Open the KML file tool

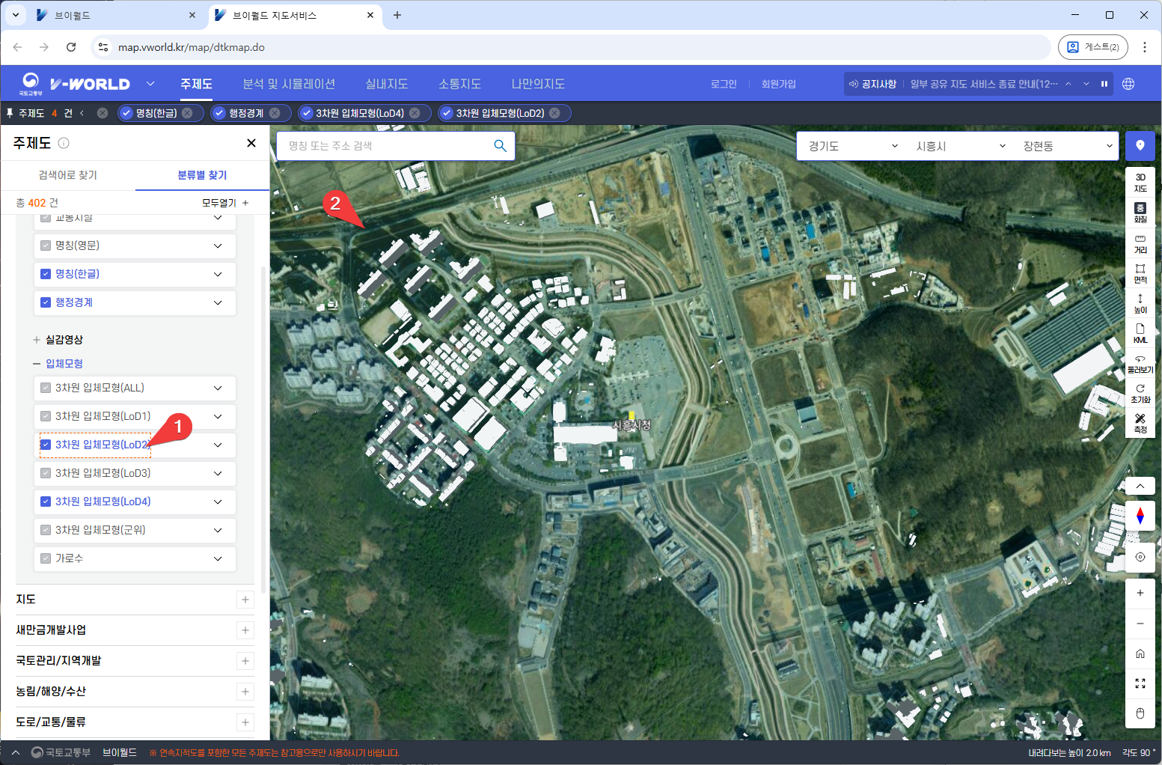(1140, 333)
